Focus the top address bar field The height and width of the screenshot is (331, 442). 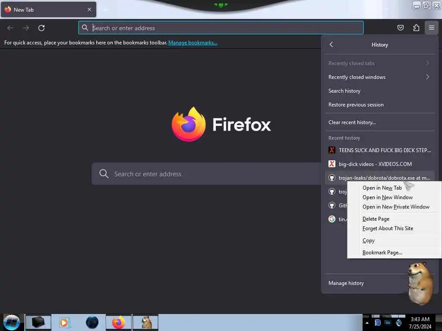221,28
